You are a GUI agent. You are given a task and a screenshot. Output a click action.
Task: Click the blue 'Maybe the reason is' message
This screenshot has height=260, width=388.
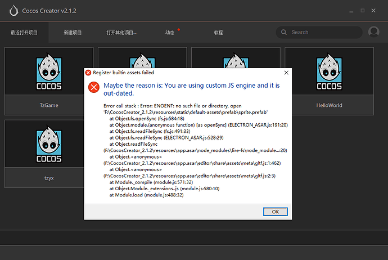pyautogui.click(x=192, y=89)
